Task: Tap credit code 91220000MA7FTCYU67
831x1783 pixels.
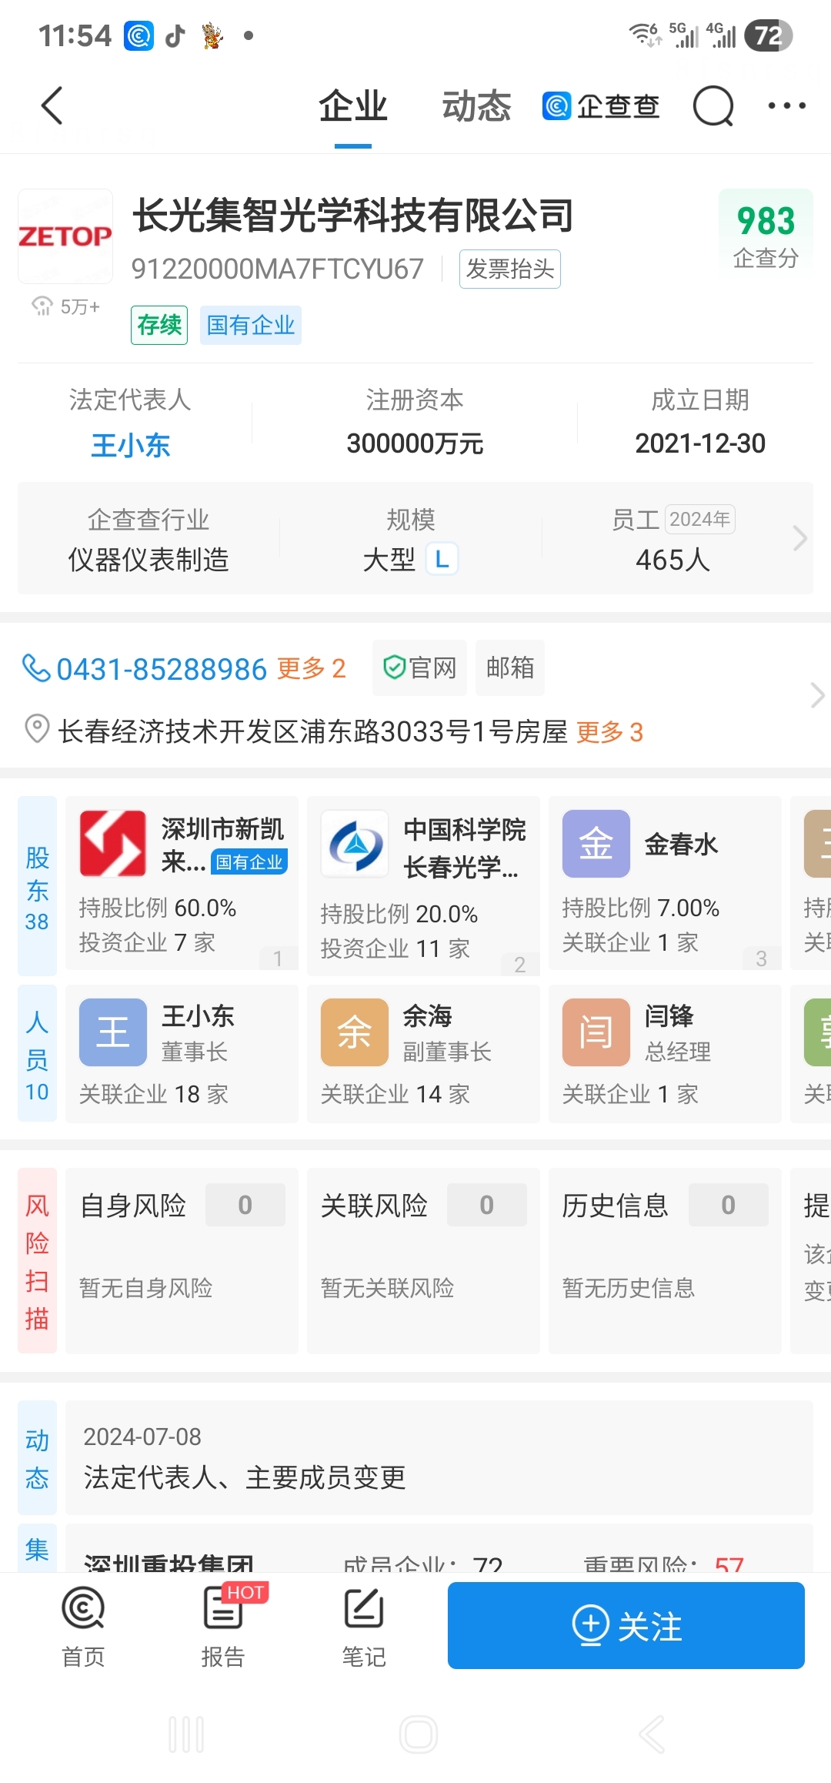Action: click(277, 269)
